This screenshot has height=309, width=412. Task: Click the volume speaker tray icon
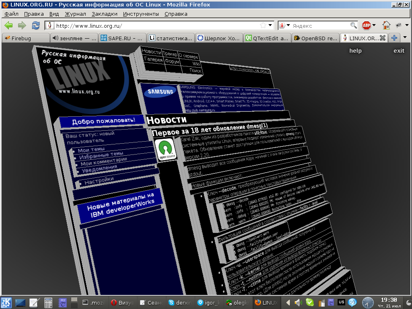pyautogui.click(x=298, y=302)
